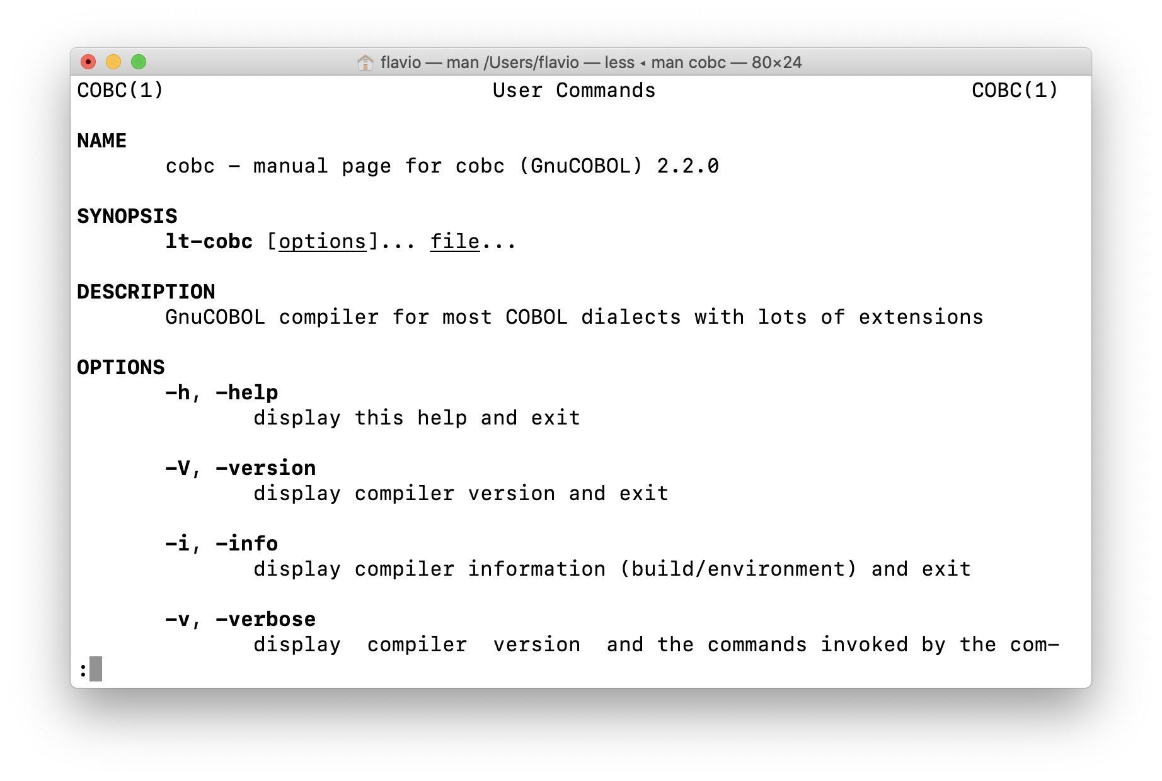This screenshot has width=1162, height=781.
Task: Click the '-V, -version' option entry
Action: [x=240, y=469]
